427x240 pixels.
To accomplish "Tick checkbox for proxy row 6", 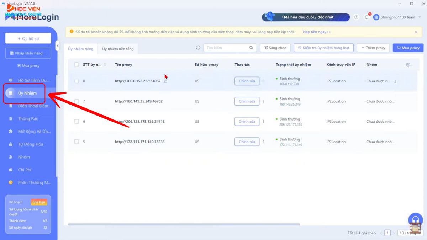I will (x=77, y=122).
